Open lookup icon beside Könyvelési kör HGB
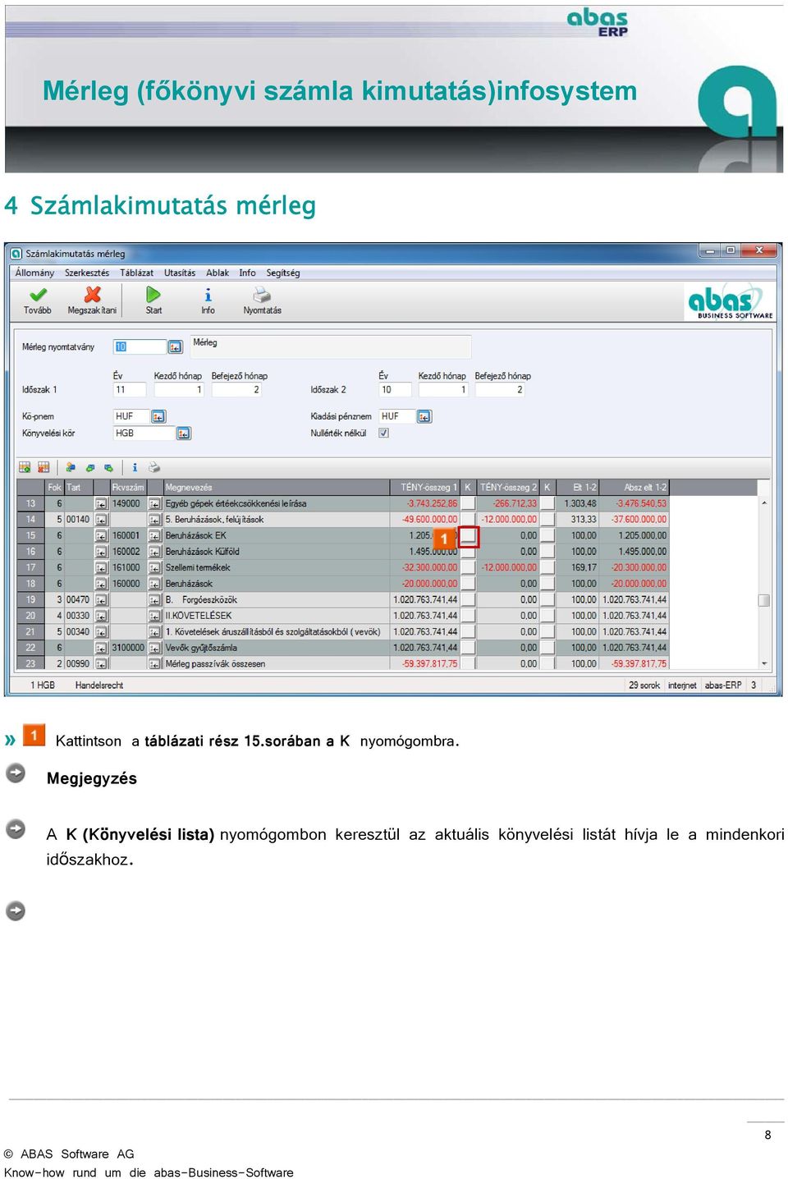This screenshot has height=1179, width=788. click(x=184, y=433)
